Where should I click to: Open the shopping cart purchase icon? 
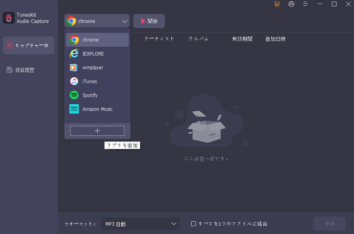point(277,4)
